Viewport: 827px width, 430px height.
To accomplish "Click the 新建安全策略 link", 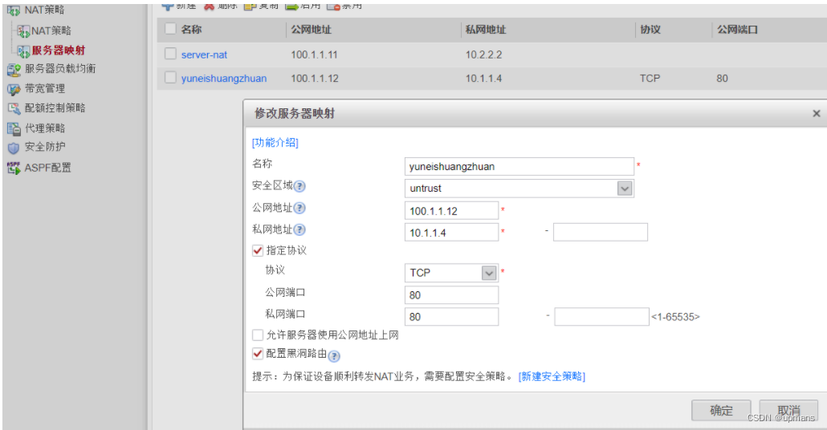I will tap(552, 376).
